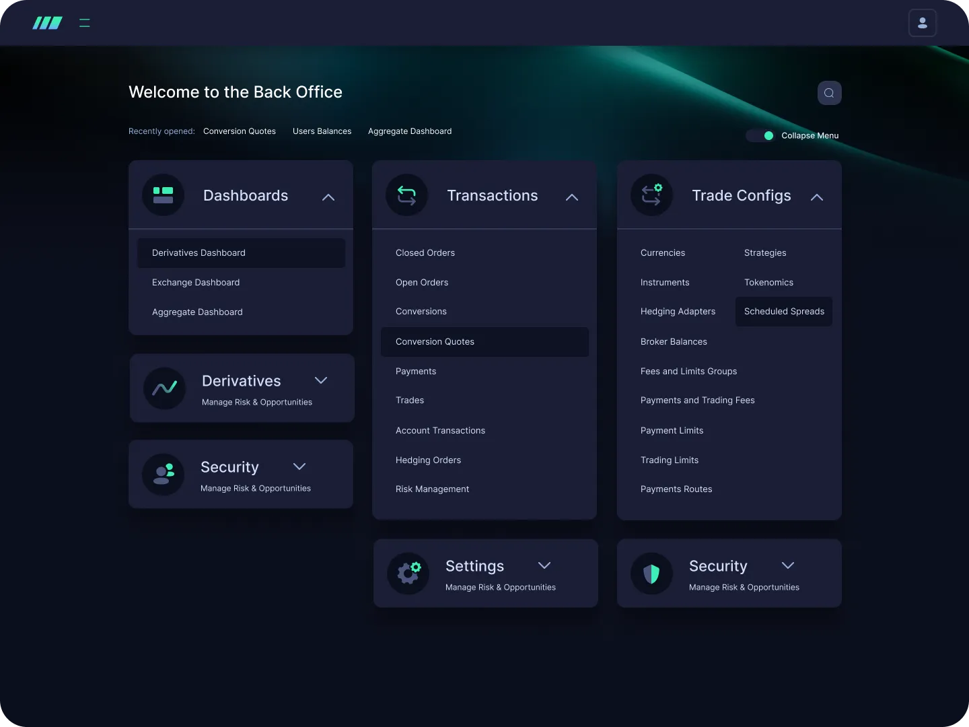Collapse the Trade Configs section chevron

tap(817, 197)
